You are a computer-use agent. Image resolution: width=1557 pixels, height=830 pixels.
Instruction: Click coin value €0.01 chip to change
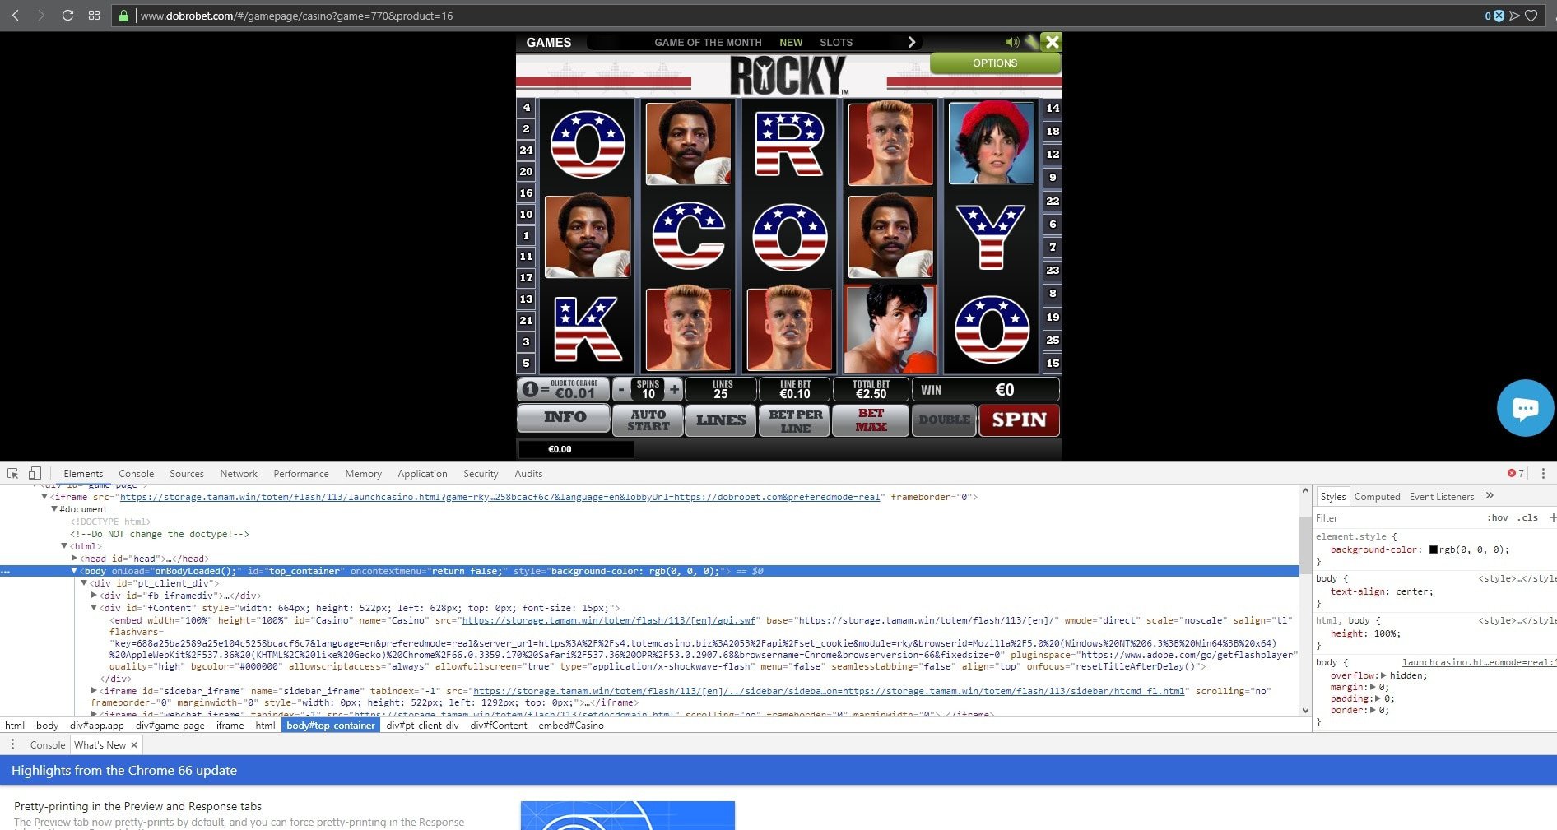[x=564, y=389]
